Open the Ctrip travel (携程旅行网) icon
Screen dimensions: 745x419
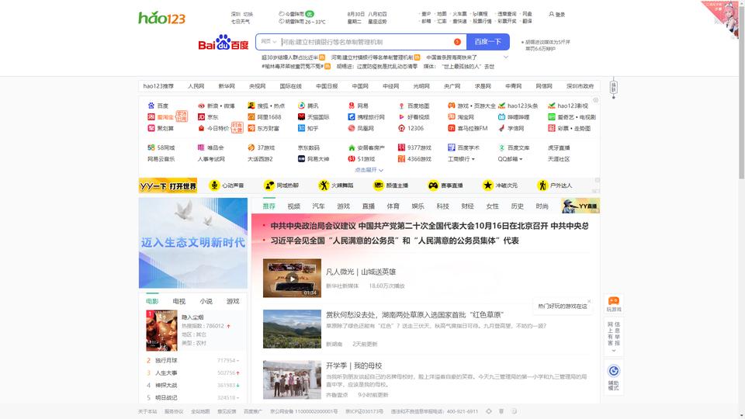(352, 117)
